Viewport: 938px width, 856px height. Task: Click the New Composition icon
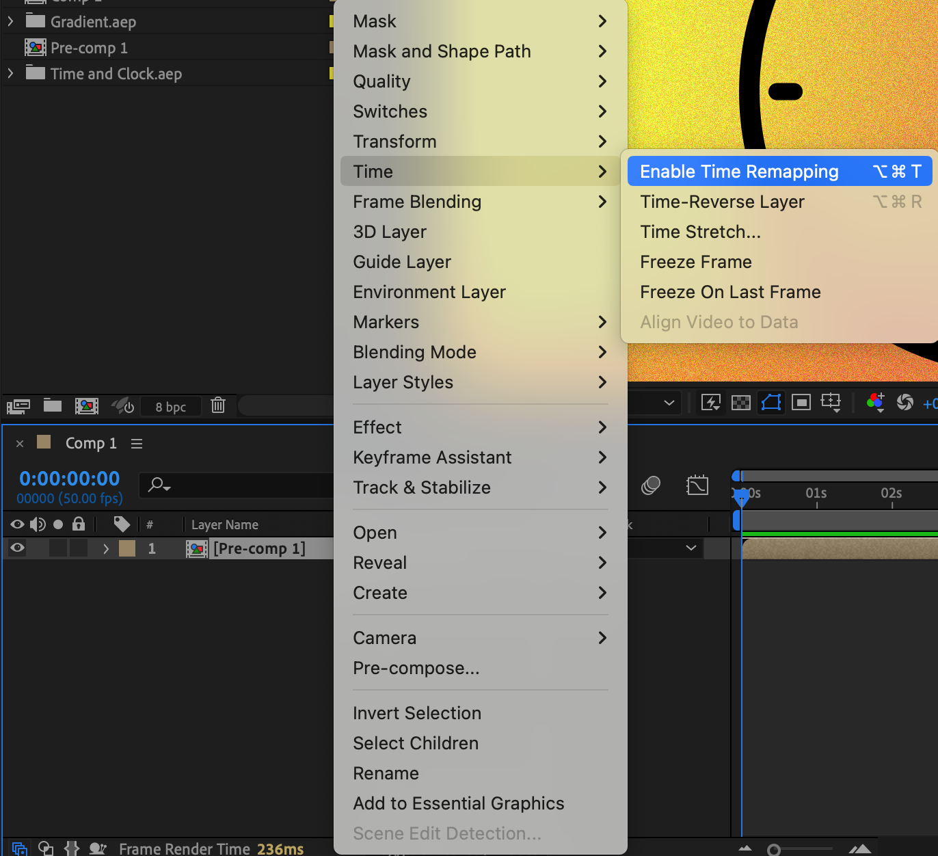tap(87, 406)
